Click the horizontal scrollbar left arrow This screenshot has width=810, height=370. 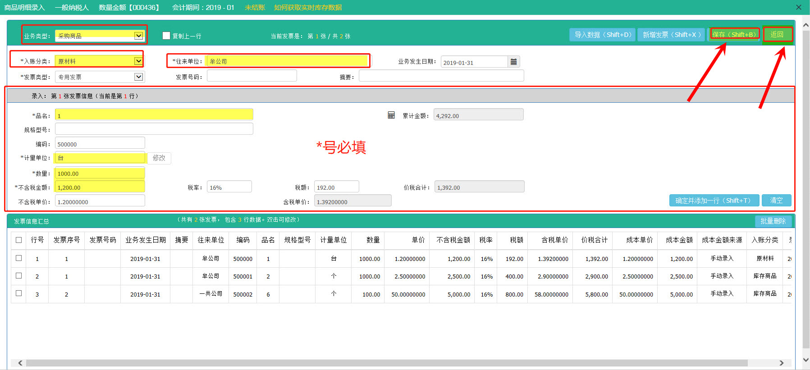pos(20,363)
